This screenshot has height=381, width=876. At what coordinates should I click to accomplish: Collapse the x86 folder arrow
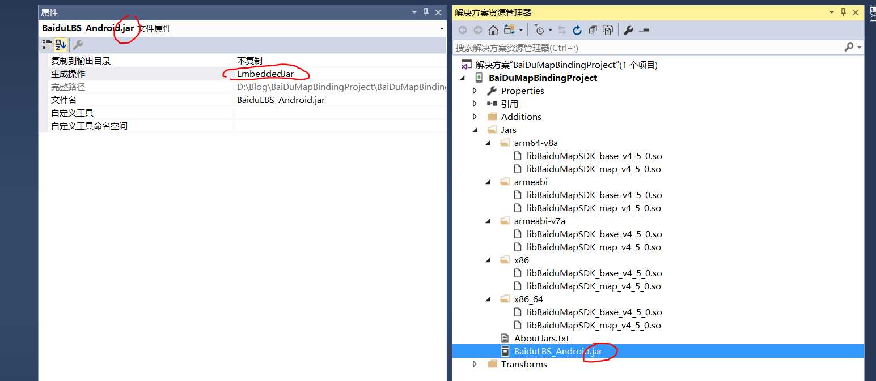point(489,260)
